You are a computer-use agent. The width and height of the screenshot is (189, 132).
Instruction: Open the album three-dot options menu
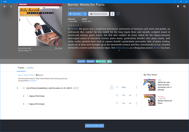pos(112,14)
